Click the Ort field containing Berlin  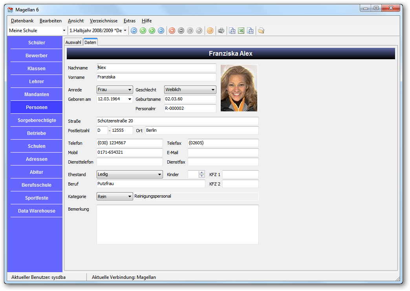202,130
